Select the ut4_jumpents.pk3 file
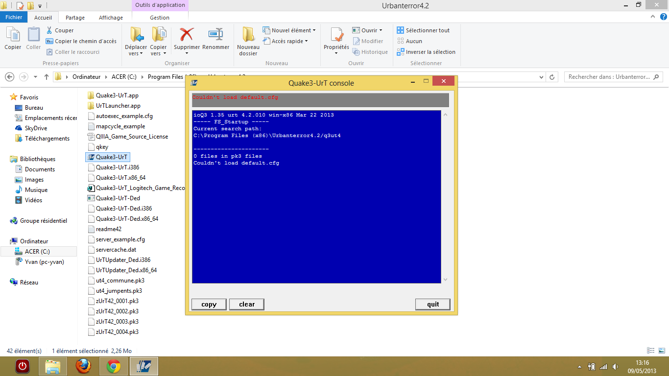The width and height of the screenshot is (669, 376). [116, 291]
